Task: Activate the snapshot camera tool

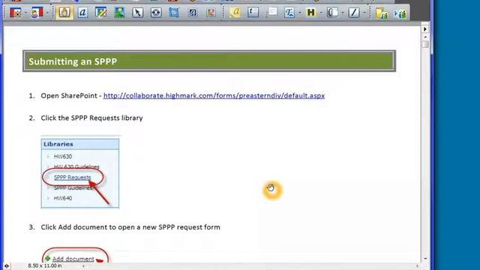Action: point(156,13)
